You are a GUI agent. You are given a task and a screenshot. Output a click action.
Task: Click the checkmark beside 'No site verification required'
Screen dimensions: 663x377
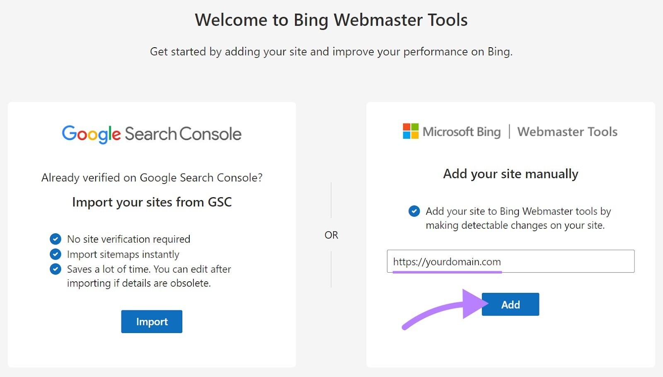point(55,239)
